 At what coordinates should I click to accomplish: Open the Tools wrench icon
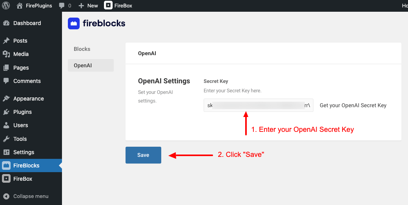[6, 139]
